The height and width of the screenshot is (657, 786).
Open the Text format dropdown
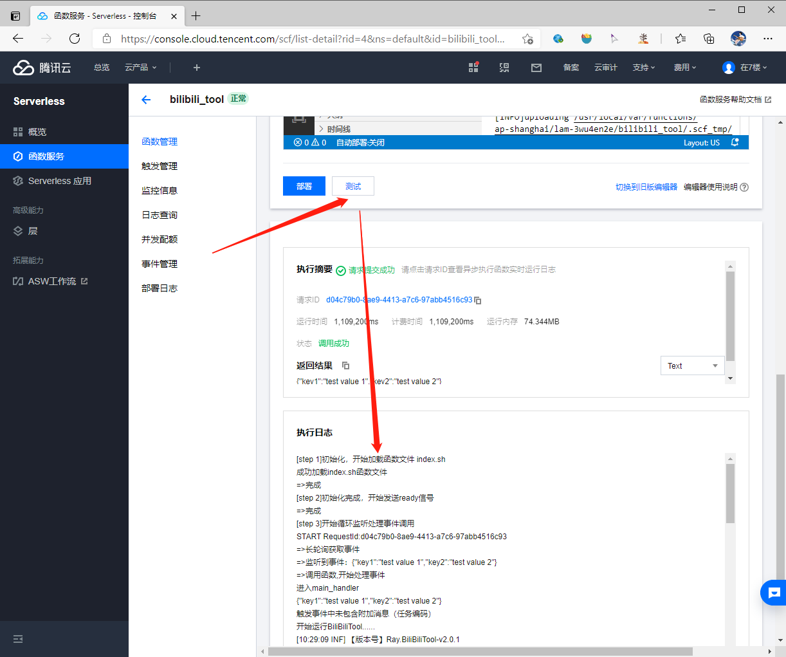pyautogui.click(x=692, y=366)
